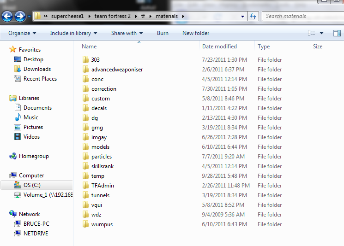The height and width of the screenshot is (246, 344).
Task: Sort by Date modified column header
Action: [219, 47]
